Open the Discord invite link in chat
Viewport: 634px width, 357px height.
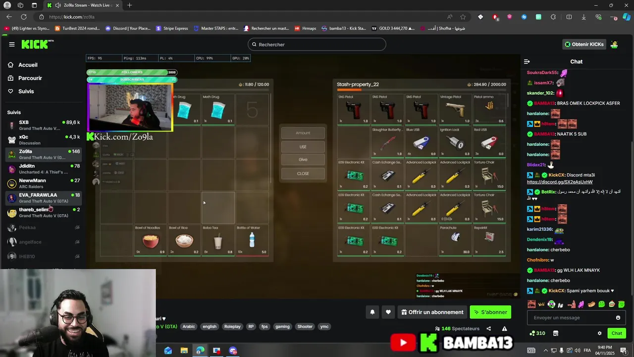559,182
